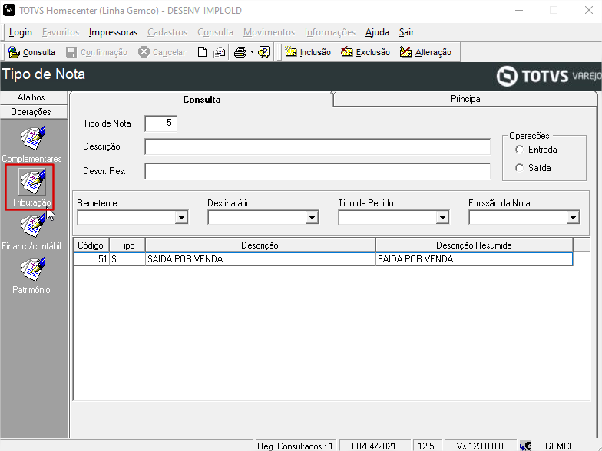
Task: Click the Descrição Resumida column header
Action: [475, 245]
